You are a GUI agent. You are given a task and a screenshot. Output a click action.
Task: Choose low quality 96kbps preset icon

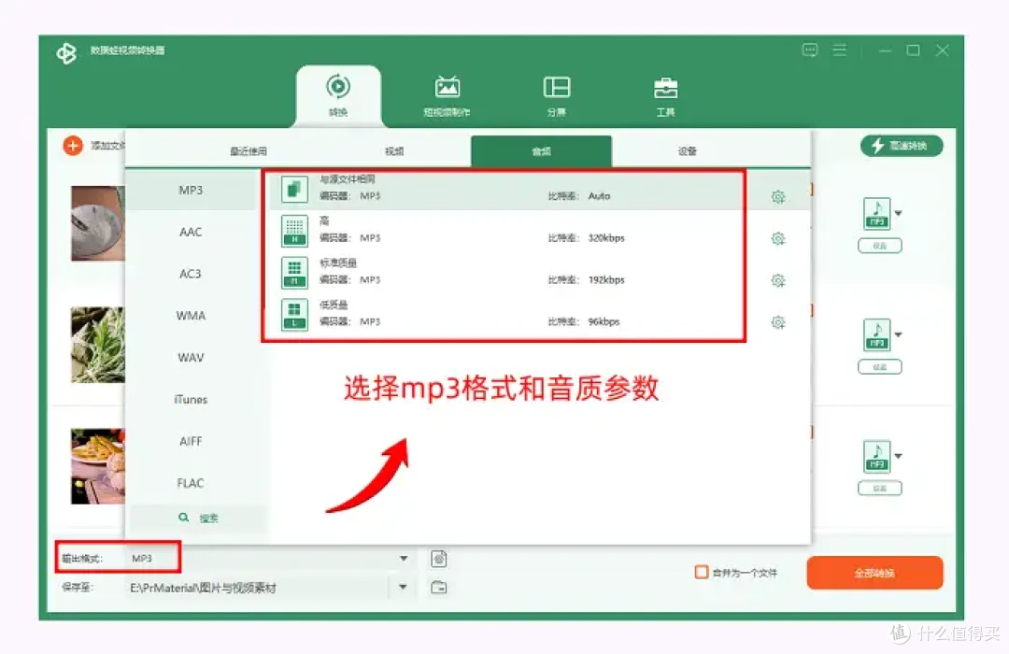[x=294, y=315]
